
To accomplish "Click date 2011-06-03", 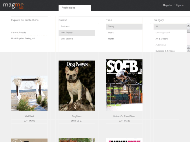I will point(29,121).
